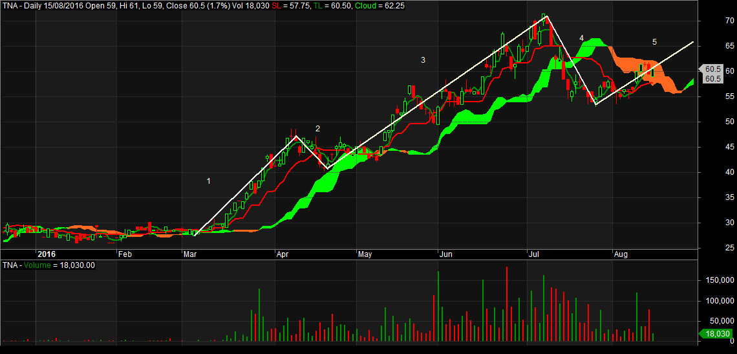Select wave label 5 annotation
This screenshot has width=737, height=354.
(654, 42)
